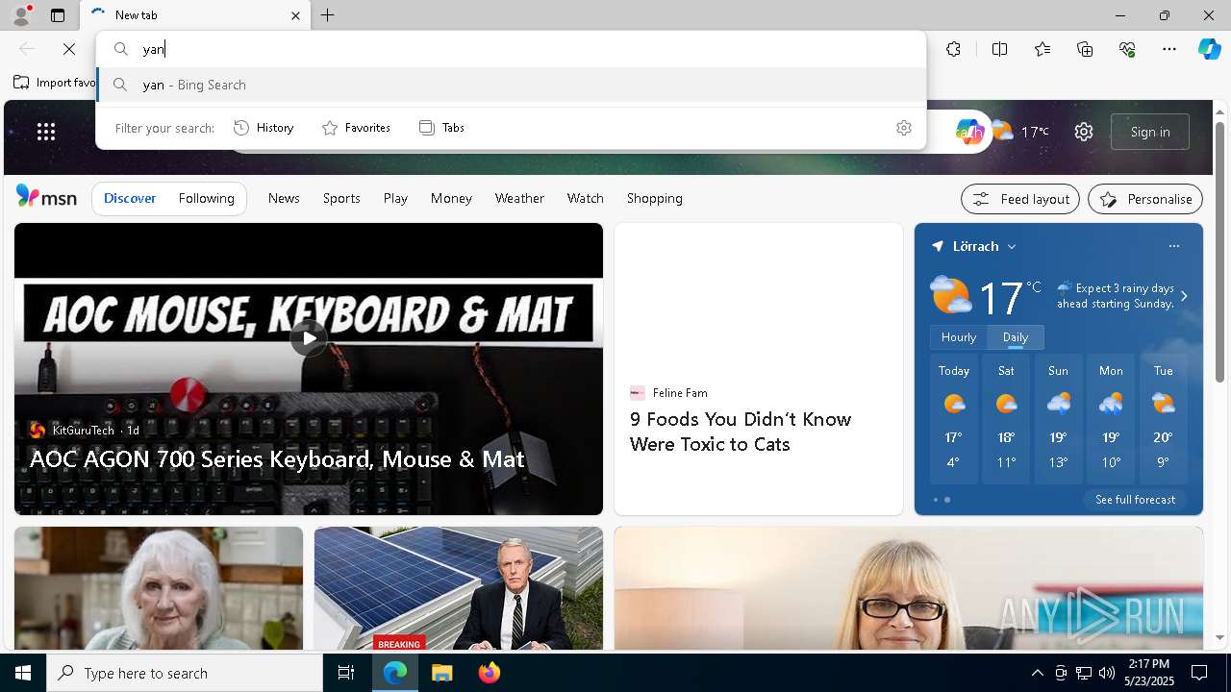Open the Watch section
This screenshot has height=692, width=1231.
(586, 198)
